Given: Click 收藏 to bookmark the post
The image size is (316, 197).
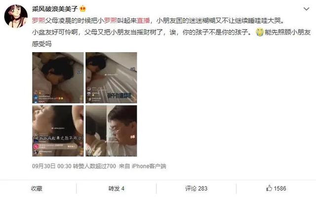Looking at the screenshot, I should tap(37, 188).
